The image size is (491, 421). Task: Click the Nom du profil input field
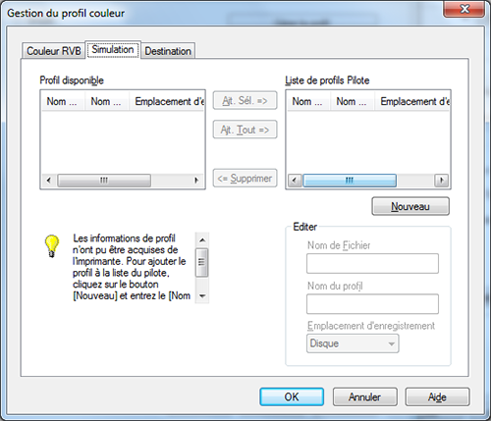click(372, 304)
